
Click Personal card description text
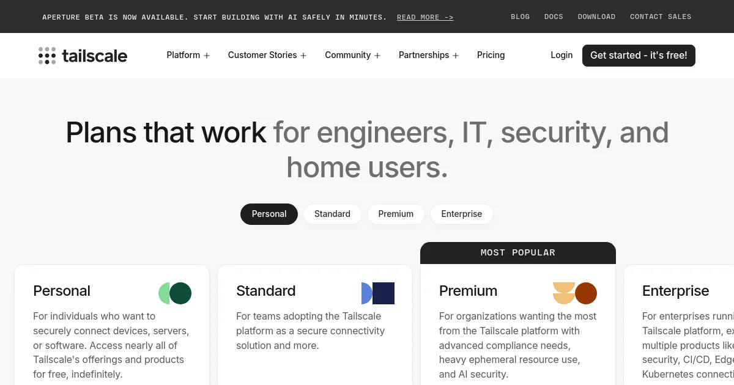[x=111, y=345]
